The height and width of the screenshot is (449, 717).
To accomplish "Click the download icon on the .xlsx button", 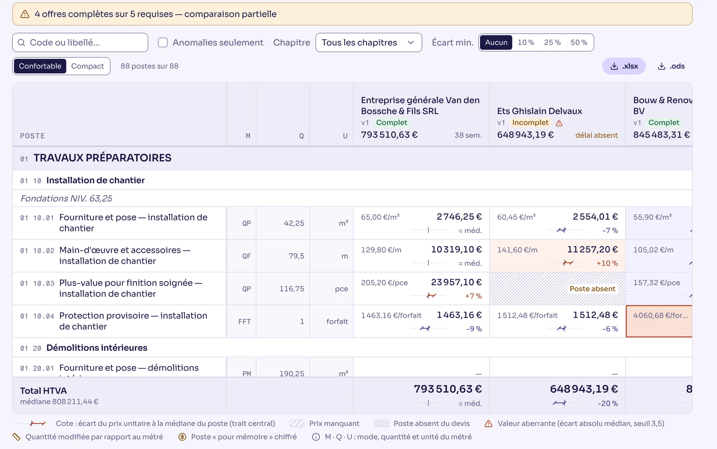I will tap(614, 66).
